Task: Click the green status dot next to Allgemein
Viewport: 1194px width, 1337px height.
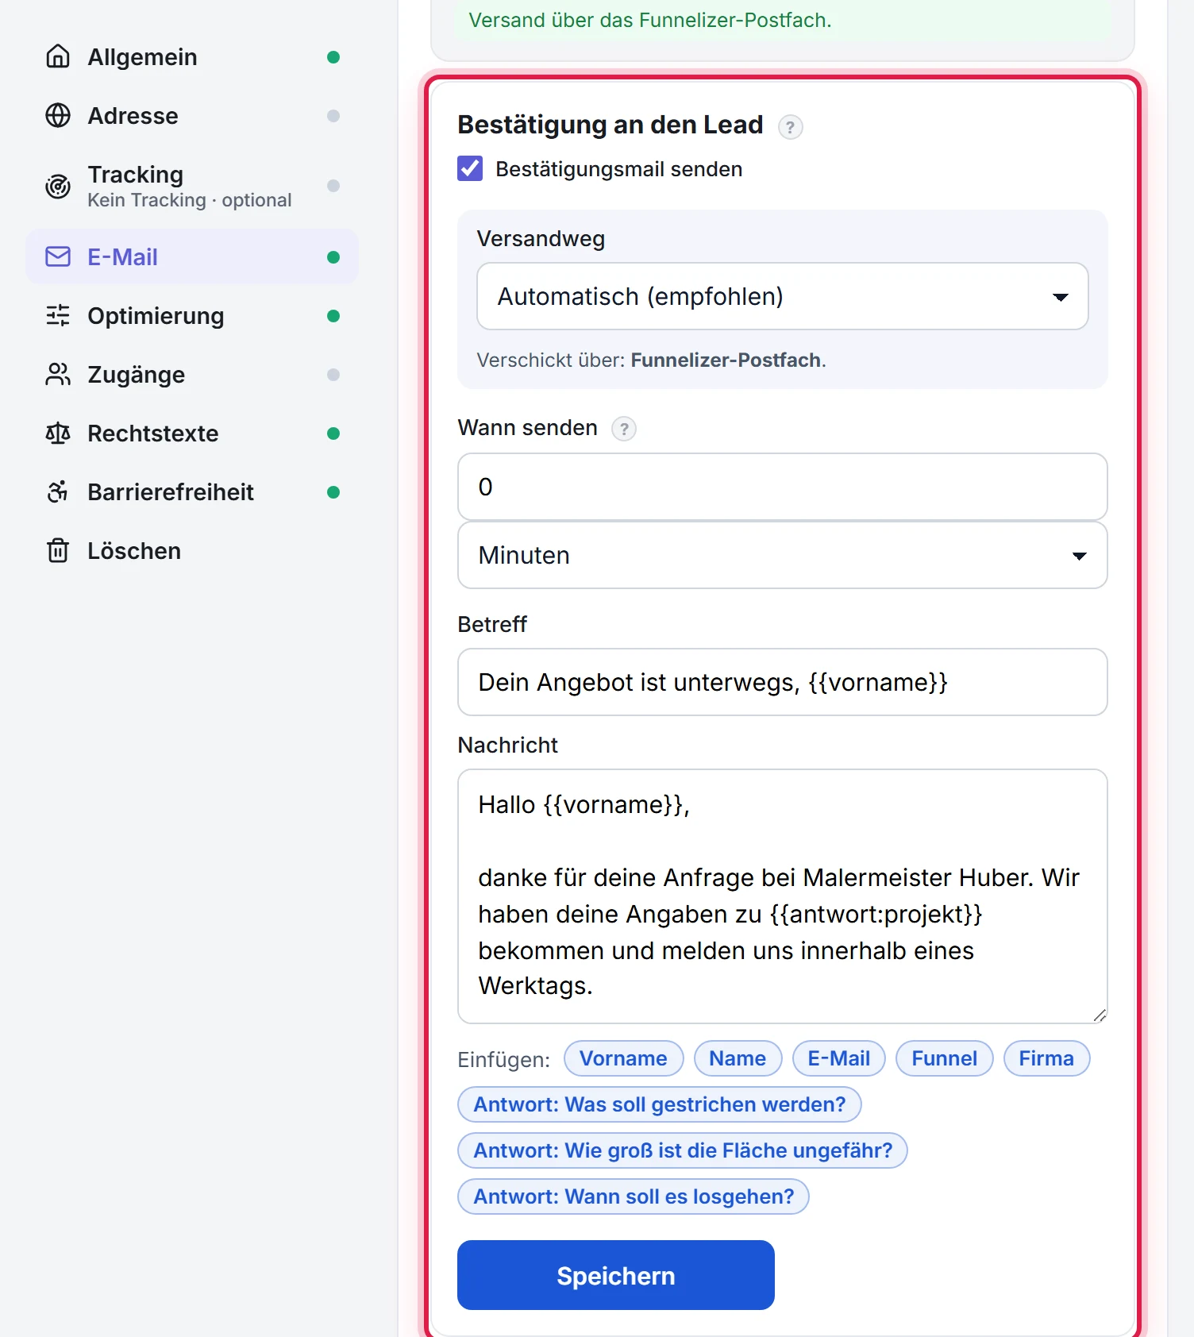Action: tap(333, 57)
